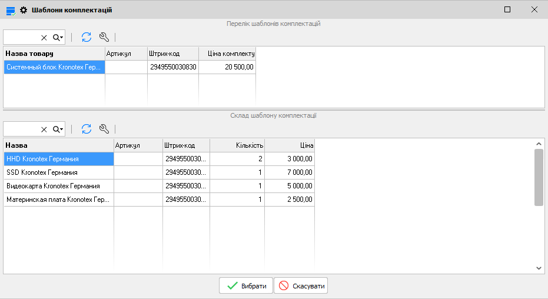Type in the top search input field
The width and height of the screenshot is (548, 299).
click(x=21, y=38)
